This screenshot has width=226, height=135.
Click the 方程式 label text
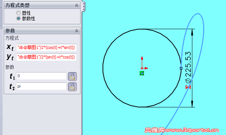[12, 38]
